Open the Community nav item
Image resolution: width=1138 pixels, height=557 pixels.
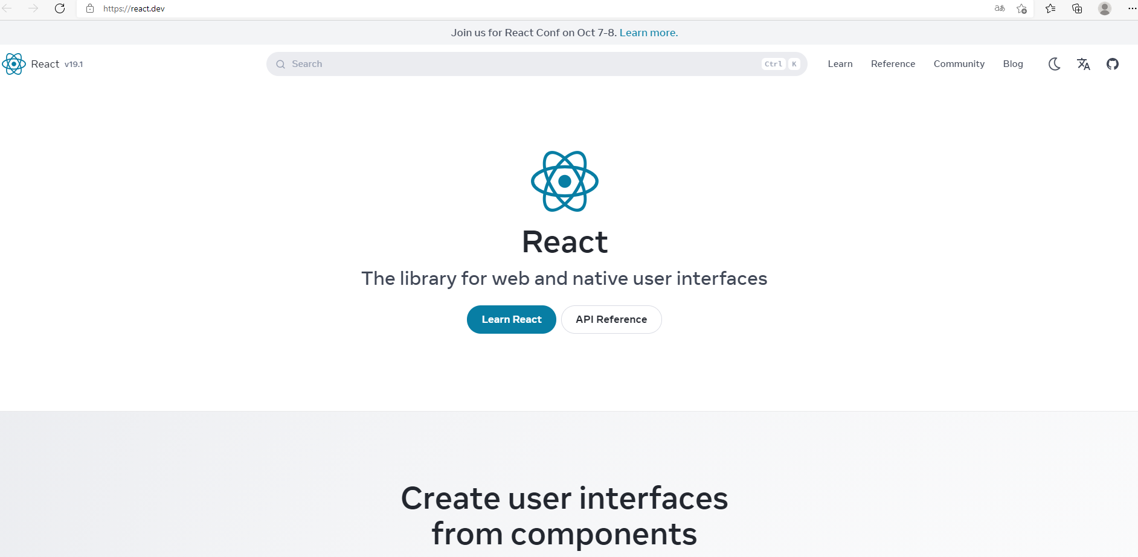click(959, 64)
